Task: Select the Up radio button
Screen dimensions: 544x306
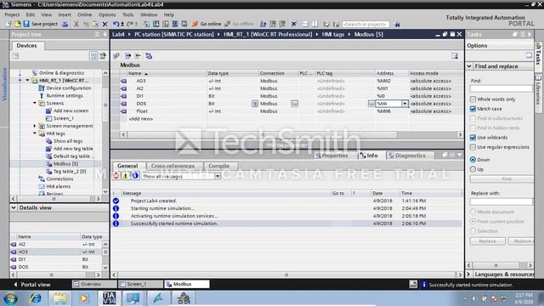Action: pos(473,169)
